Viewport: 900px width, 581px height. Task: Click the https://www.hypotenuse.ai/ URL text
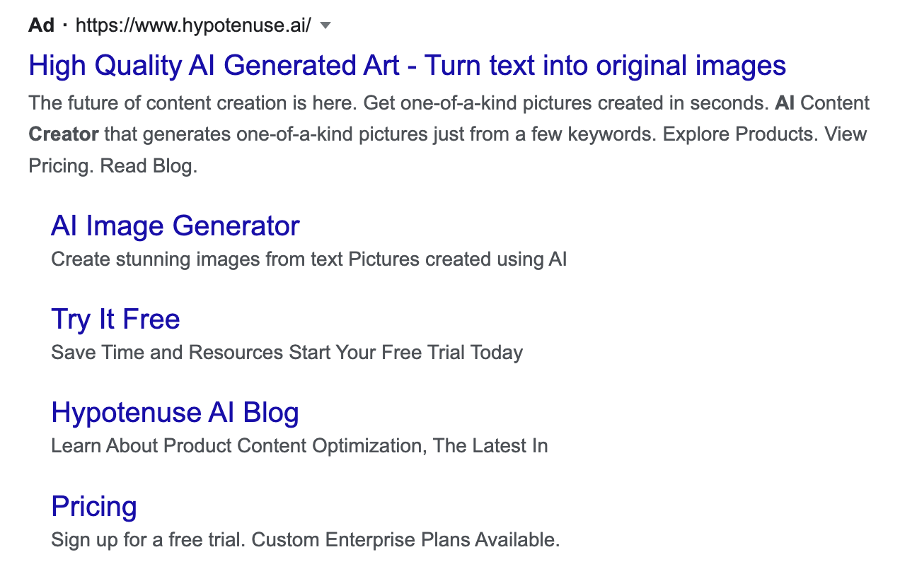[192, 26]
